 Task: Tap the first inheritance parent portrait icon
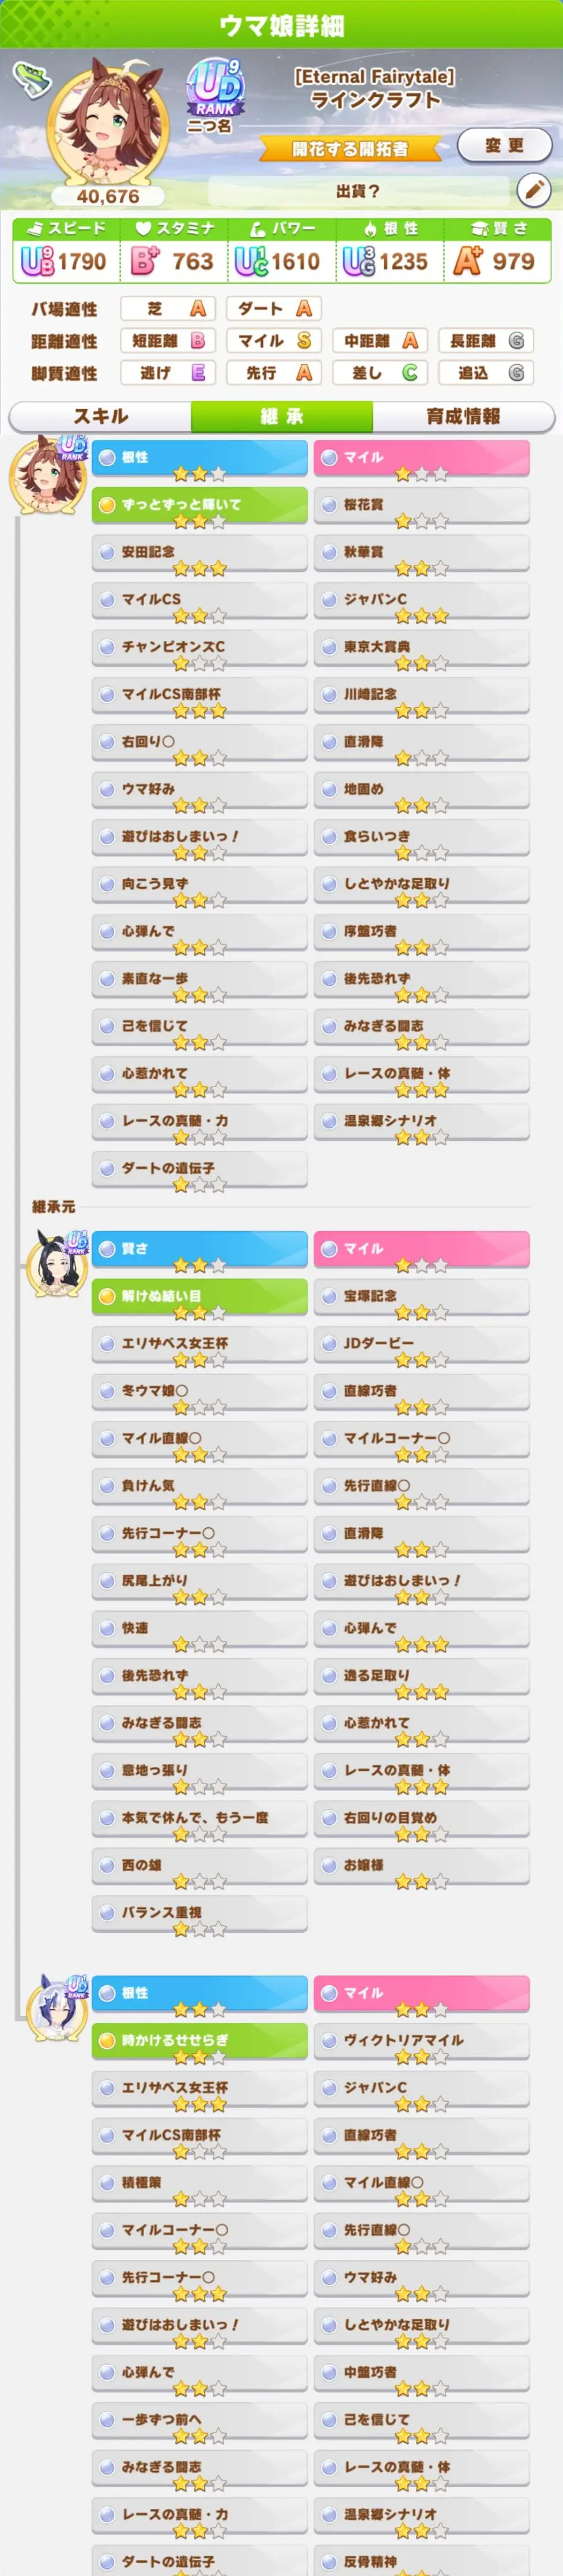[x=47, y=473]
